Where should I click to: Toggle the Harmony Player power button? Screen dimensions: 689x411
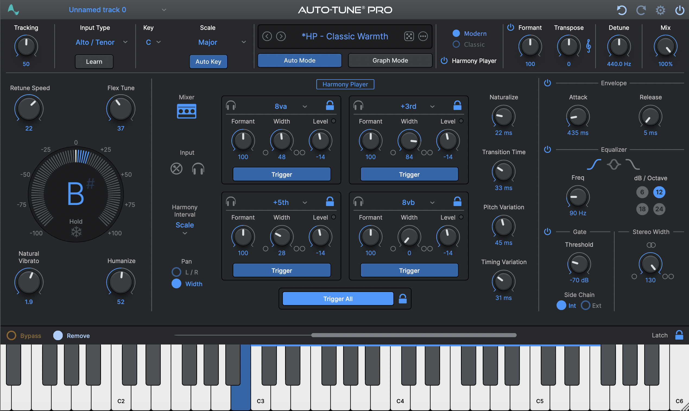tap(444, 61)
